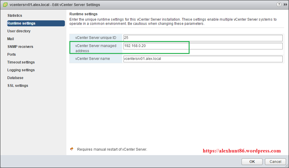The image size is (289, 168).
Task: Click the alexhunt86.wordpress.com link
Action: click(x=242, y=151)
